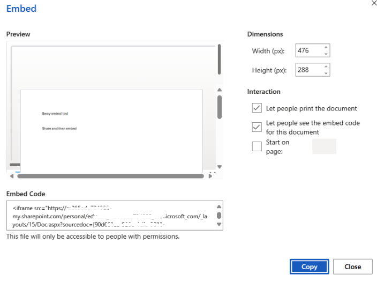This screenshot has width=377, height=281.
Task: Click the Width (px) input field
Action: [x=310, y=50]
